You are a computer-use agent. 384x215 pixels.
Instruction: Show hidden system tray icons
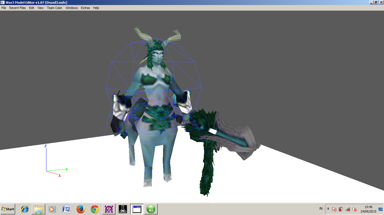point(328,209)
